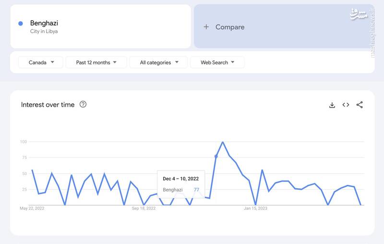Select the Compare label to add term
This screenshot has width=384, height=244.
pyautogui.click(x=229, y=27)
